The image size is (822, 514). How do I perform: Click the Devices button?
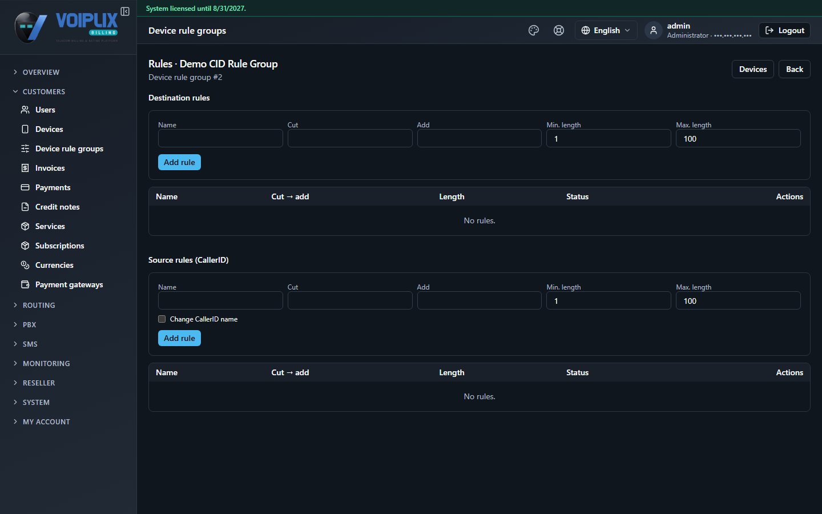pyautogui.click(x=753, y=69)
